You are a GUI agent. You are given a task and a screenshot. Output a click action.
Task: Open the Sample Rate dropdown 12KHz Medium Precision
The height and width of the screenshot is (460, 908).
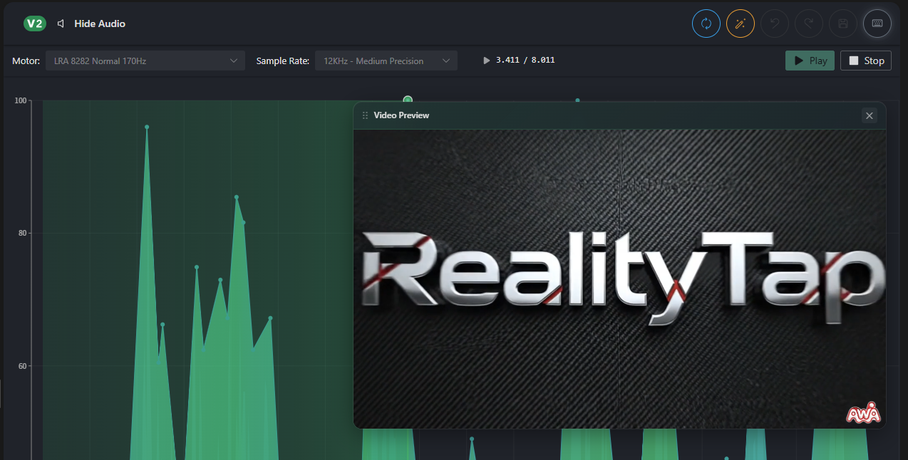pos(386,61)
